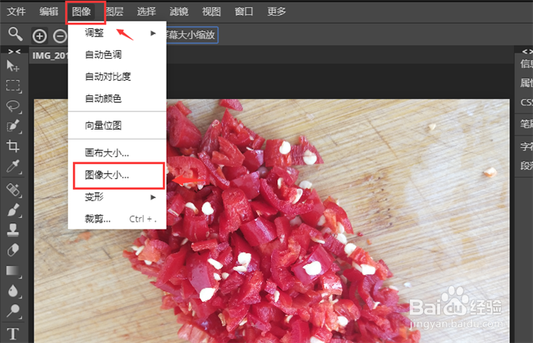Open the 文件 menu
533x343 pixels.
(16, 11)
